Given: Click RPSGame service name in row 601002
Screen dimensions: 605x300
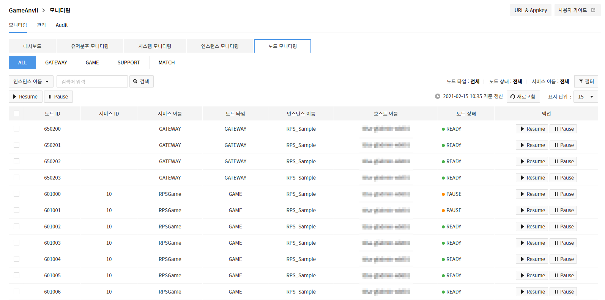Looking at the screenshot, I should point(170,227).
